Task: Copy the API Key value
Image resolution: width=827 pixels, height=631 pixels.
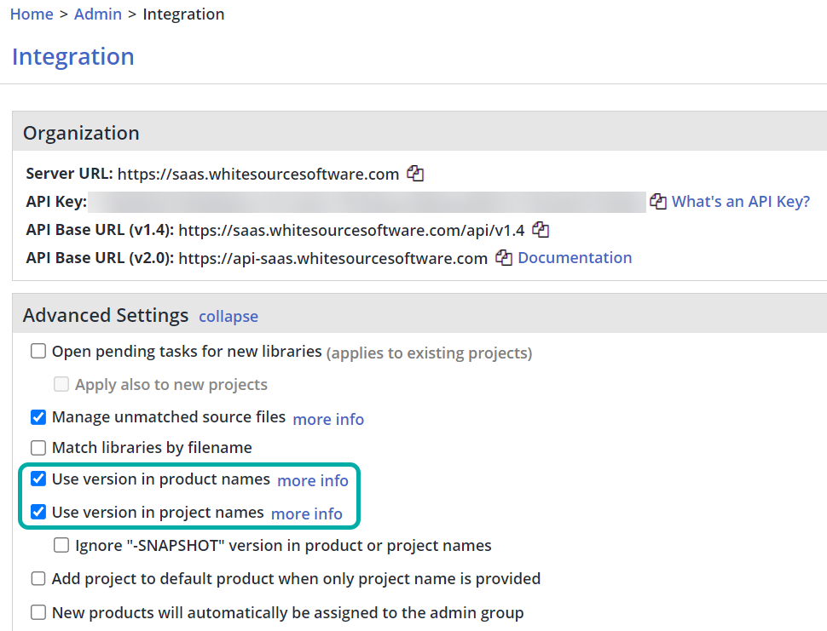Action: click(x=658, y=202)
